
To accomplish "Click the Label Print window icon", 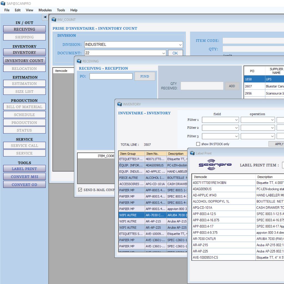I will coord(192,153).
